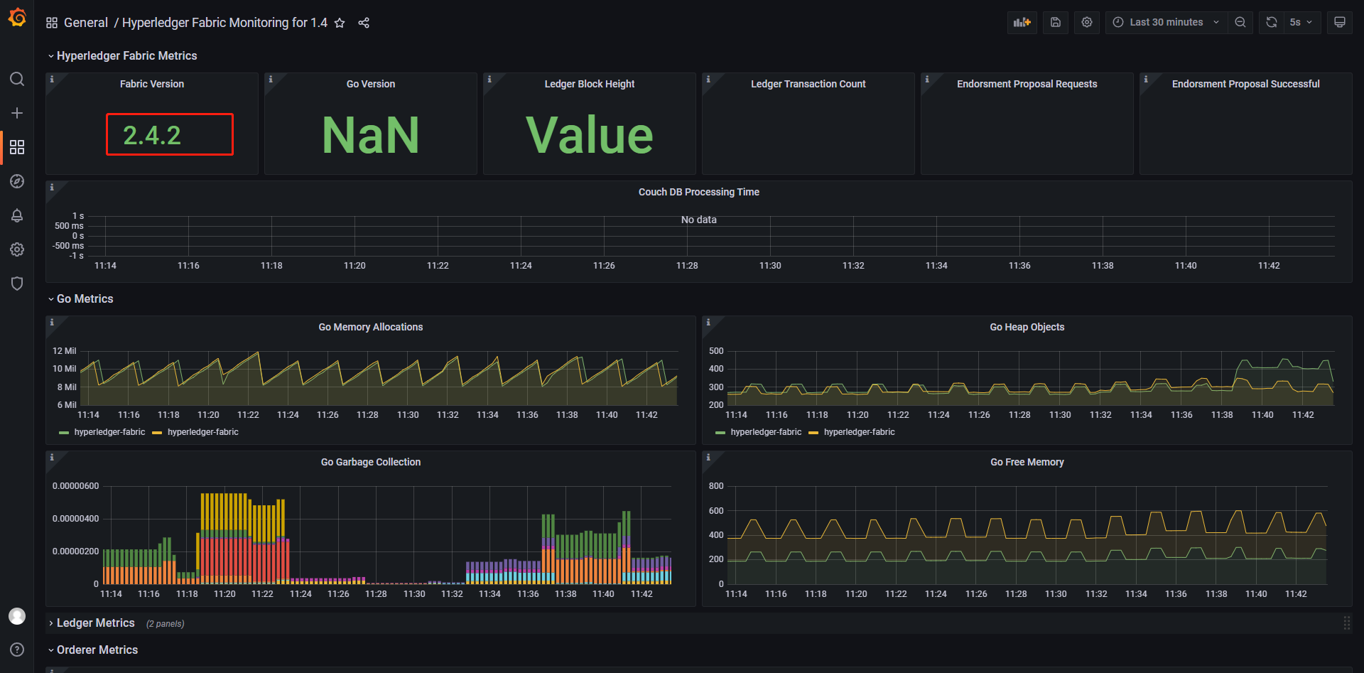Open the Server Admin shield icon

[x=17, y=284]
